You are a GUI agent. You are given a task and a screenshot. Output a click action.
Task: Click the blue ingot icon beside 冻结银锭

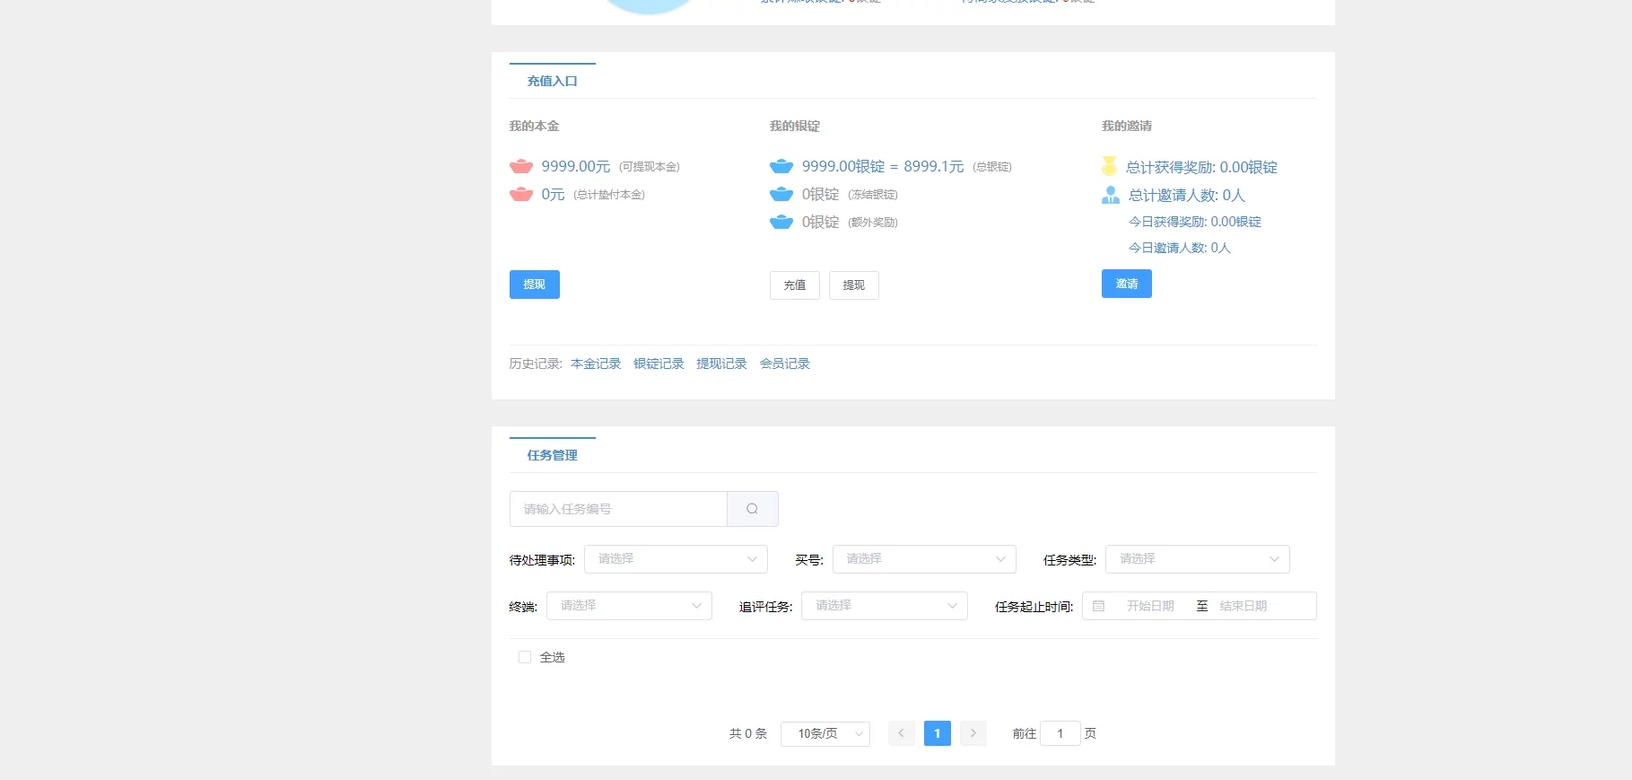pyautogui.click(x=781, y=195)
